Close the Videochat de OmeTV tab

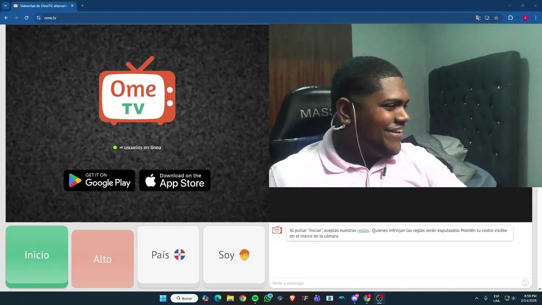pyautogui.click(x=72, y=6)
